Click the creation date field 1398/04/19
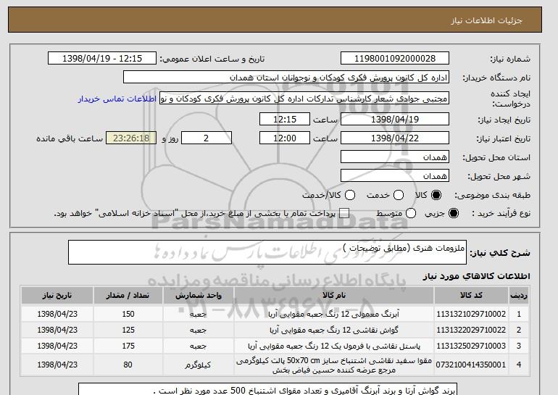Viewport: 558px width, 395px height. click(395, 119)
